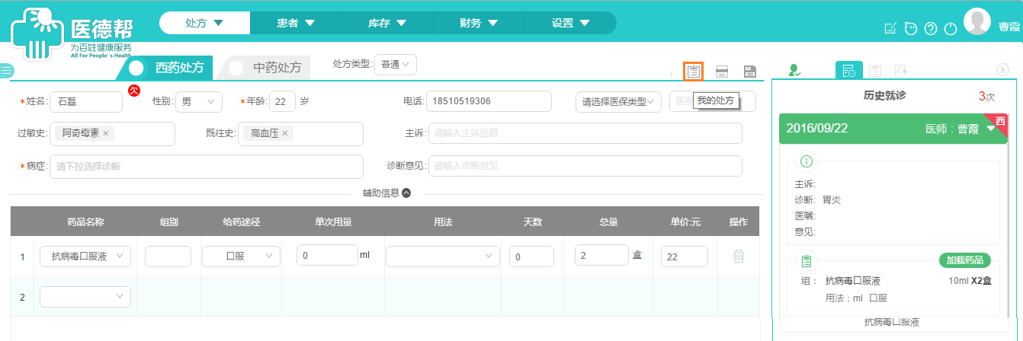Open the 处方 menu
The height and width of the screenshot is (341, 1023).
pos(204,23)
